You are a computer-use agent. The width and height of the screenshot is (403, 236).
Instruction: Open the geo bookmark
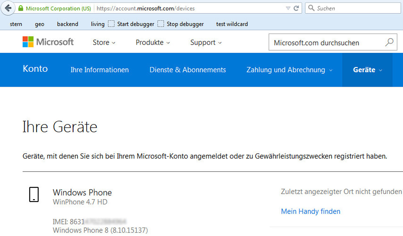point(40,24)
